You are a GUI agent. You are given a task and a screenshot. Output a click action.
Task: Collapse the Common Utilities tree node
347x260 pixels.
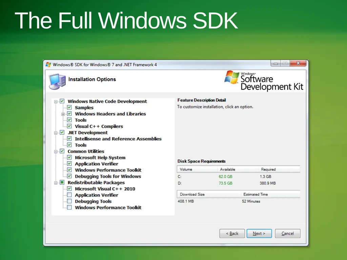[56, 152]
